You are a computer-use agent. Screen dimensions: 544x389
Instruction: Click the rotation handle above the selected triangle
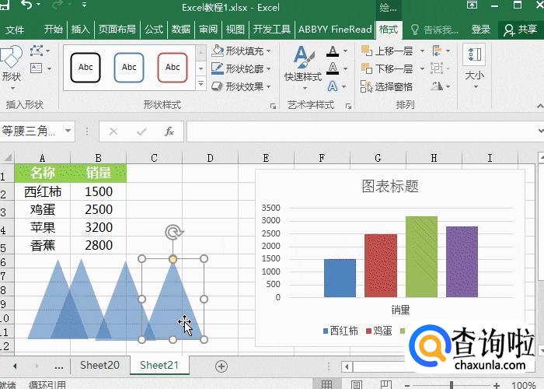173,233
